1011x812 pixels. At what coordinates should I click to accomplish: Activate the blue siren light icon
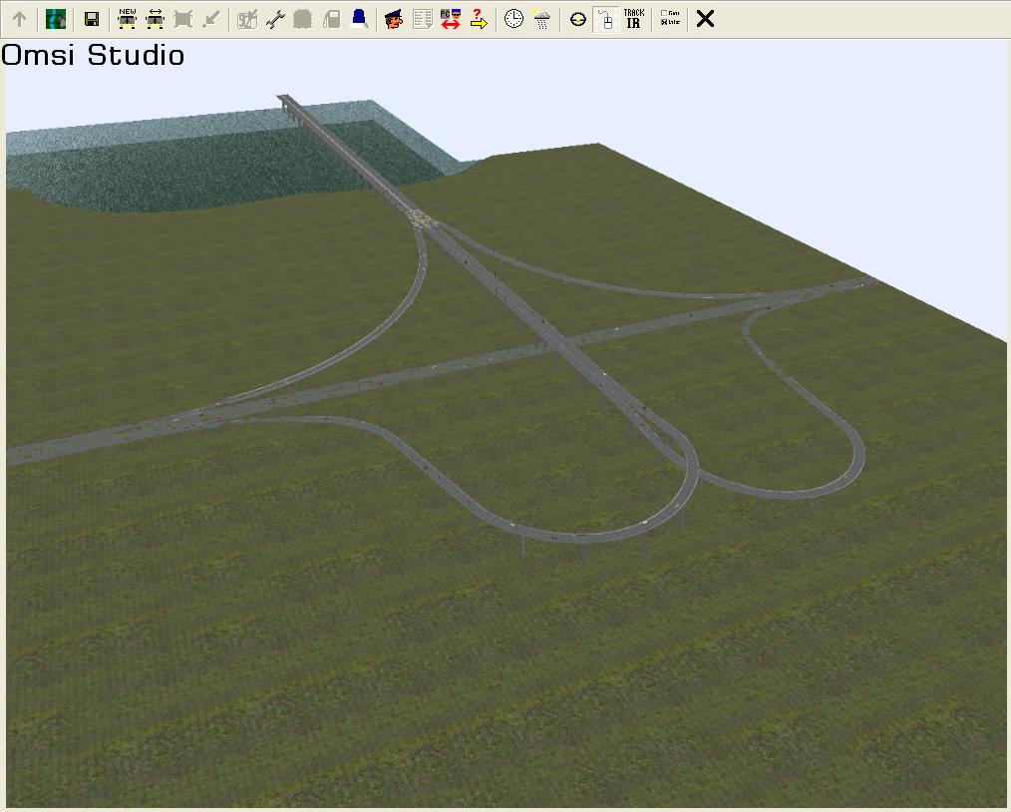[359, 19]
